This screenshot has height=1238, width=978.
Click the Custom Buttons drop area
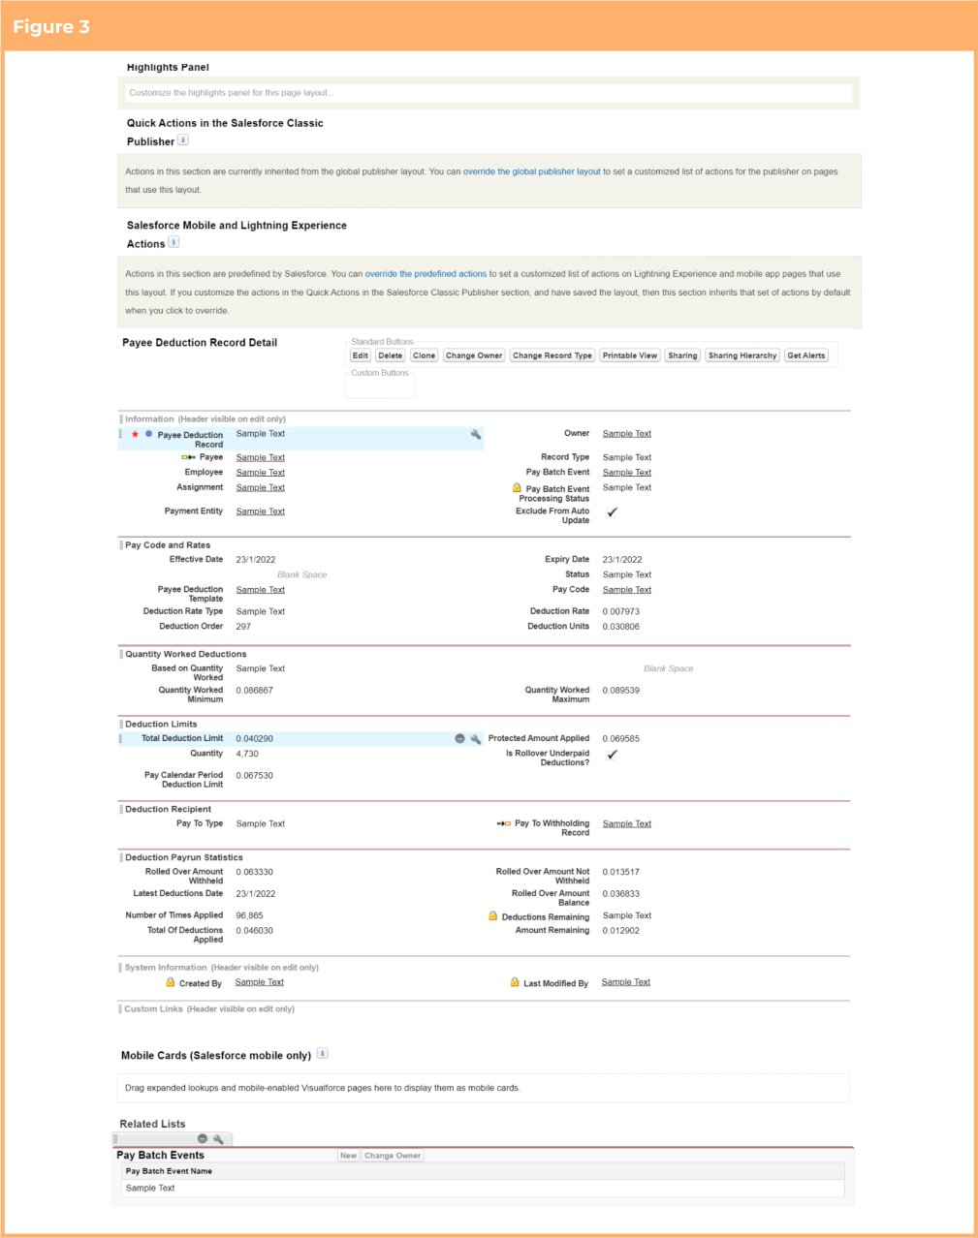tap(380, 384)
